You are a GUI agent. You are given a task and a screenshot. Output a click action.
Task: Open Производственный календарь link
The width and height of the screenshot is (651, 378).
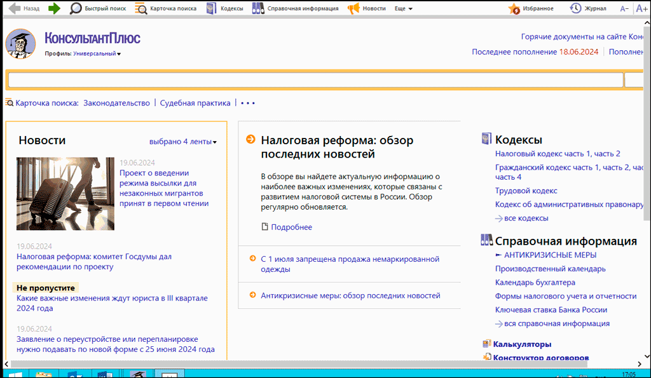click(x=550, y=269)
